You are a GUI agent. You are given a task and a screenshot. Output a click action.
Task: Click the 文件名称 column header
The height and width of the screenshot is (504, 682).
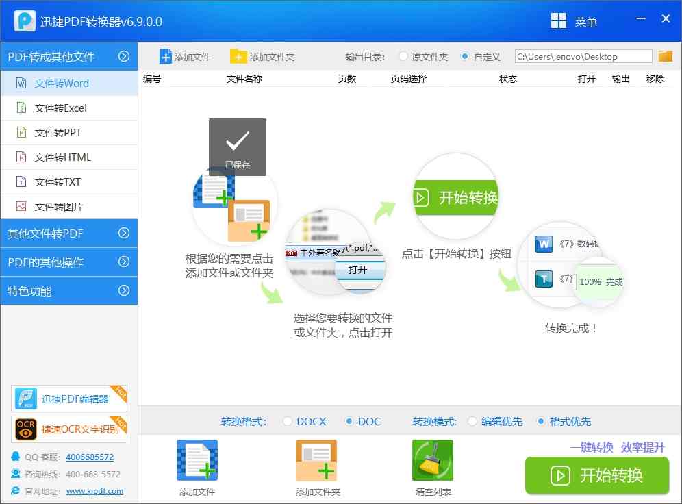point(244,79)
